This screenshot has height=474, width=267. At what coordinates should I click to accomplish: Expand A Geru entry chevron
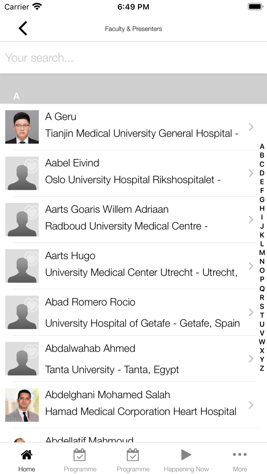251,127
